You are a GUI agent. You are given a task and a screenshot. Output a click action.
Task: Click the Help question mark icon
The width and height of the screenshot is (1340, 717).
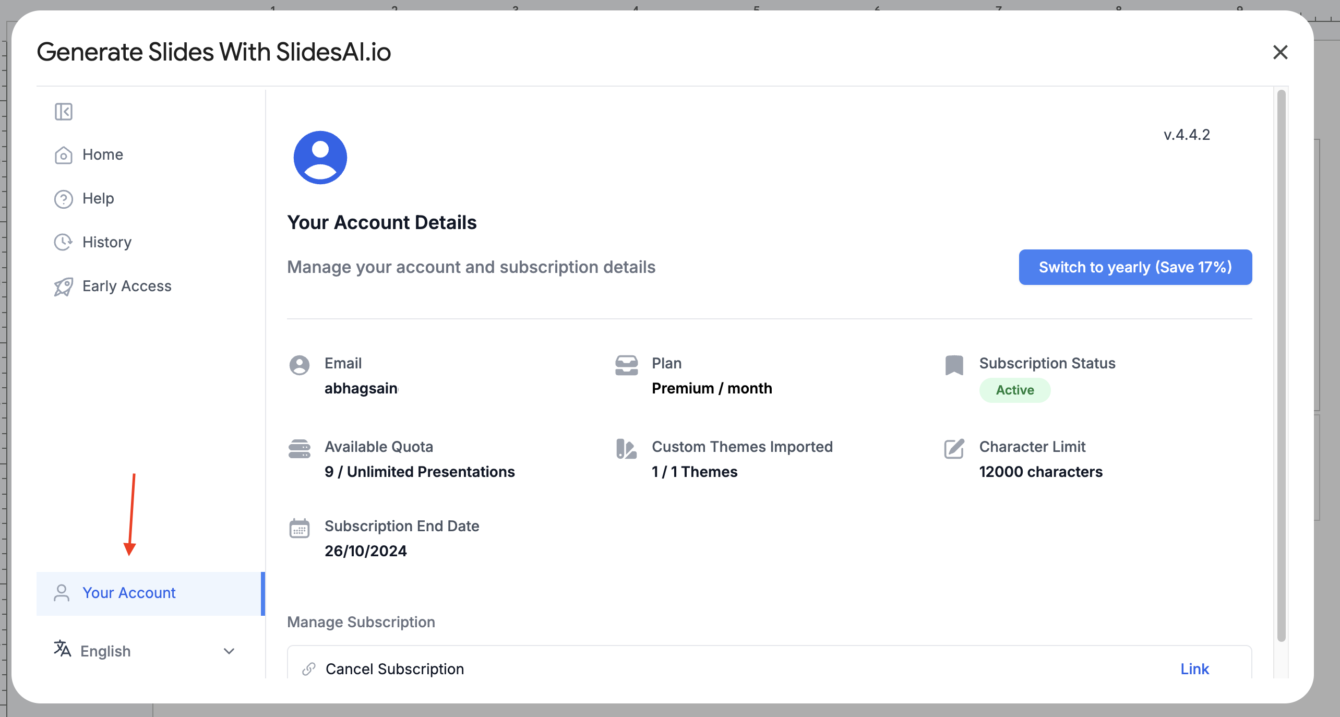click(64, 199)
